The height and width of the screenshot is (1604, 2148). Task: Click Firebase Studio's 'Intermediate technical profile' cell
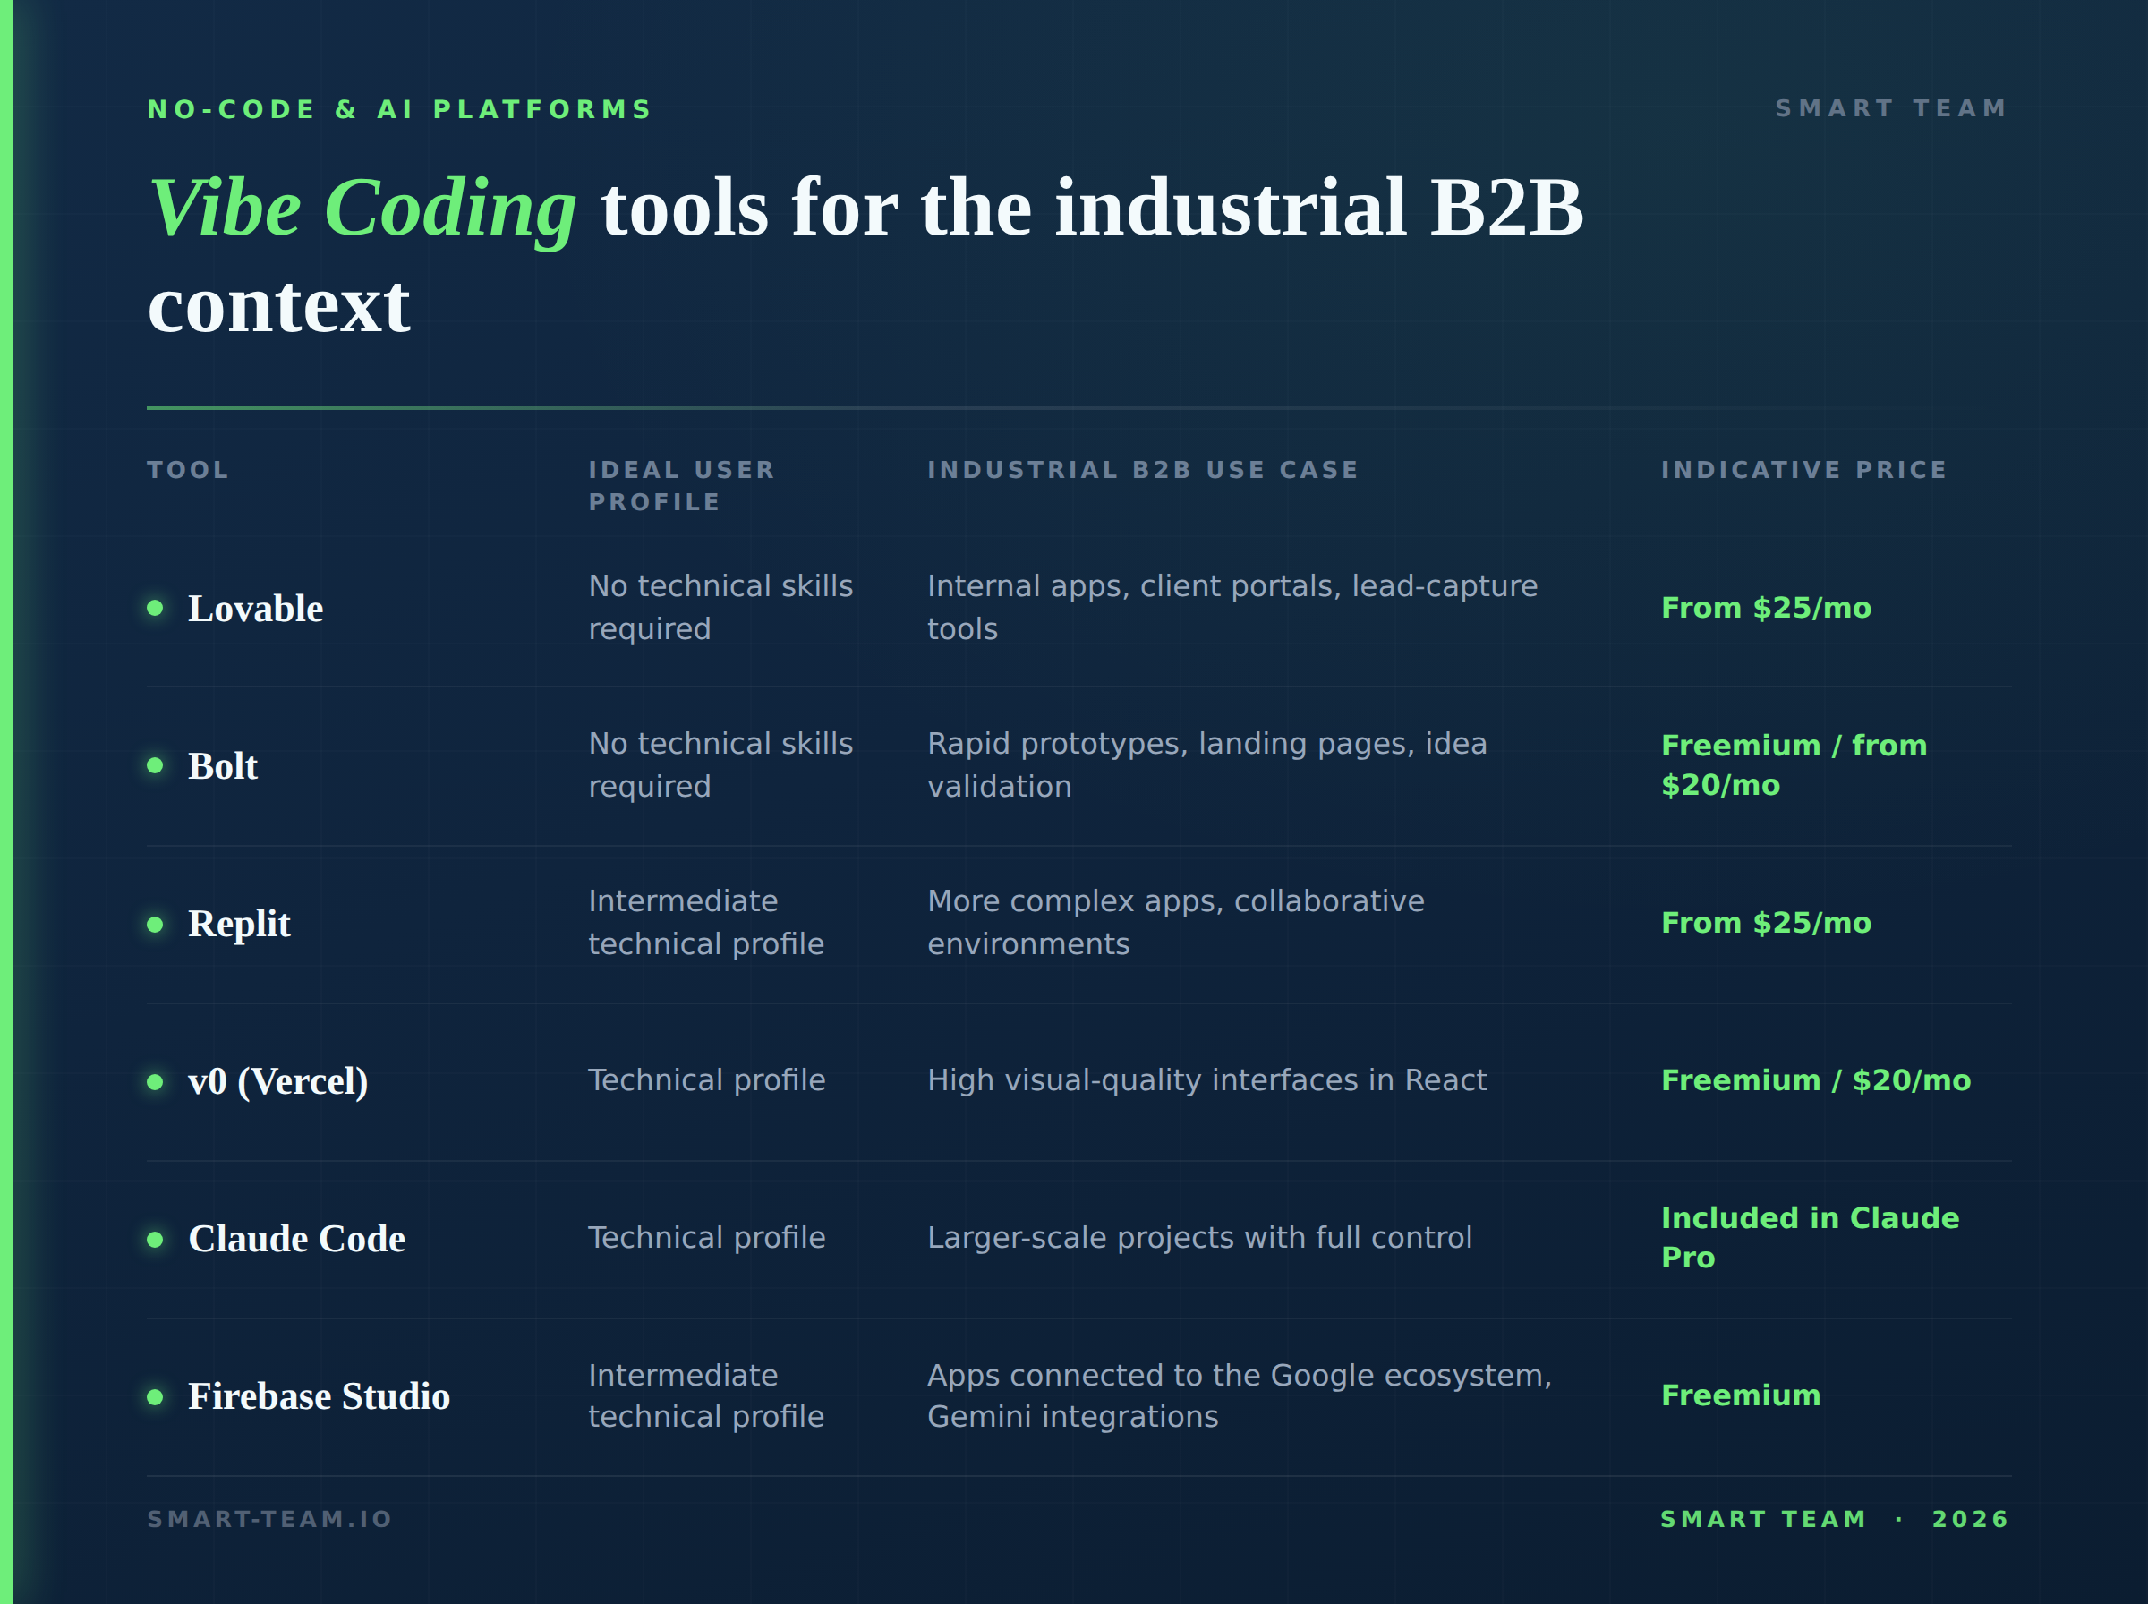[705, 1395]
